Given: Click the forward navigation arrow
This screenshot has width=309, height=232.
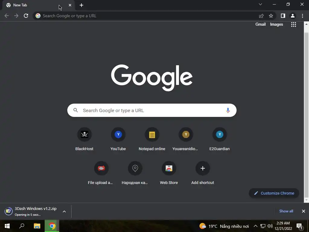Looking at the screenshot, I should click(16, 16).
